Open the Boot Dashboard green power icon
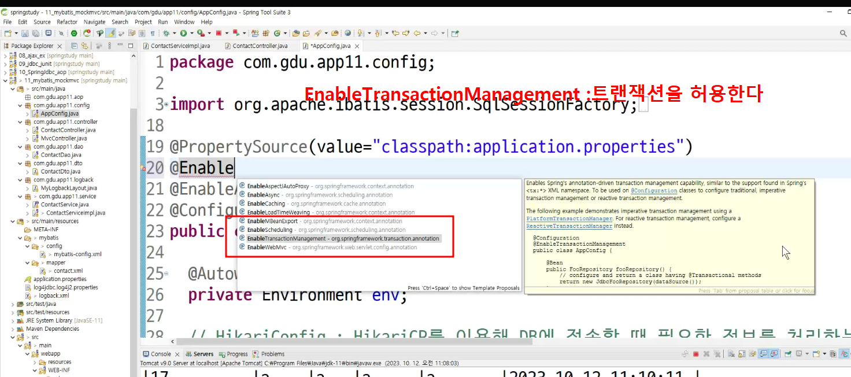This screenshot has height=377, width=851. [x=74, y=34]
